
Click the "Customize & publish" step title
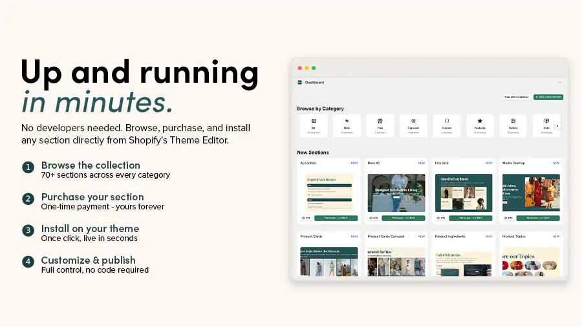pos(89,260)
